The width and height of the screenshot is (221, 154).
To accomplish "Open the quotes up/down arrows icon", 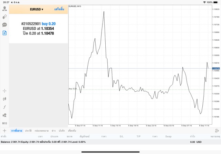I will tap(4, 17).
